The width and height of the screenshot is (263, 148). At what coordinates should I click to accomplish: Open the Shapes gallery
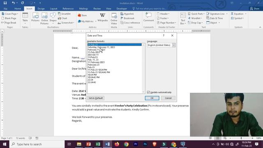(x=53, y=18)
